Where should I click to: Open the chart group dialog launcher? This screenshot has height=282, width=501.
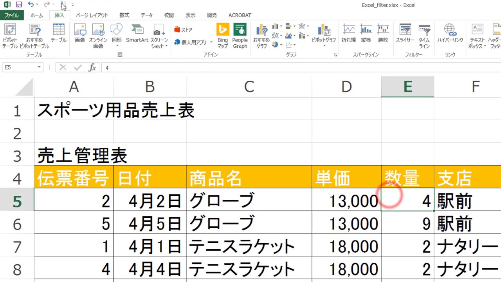click(335, 55)
